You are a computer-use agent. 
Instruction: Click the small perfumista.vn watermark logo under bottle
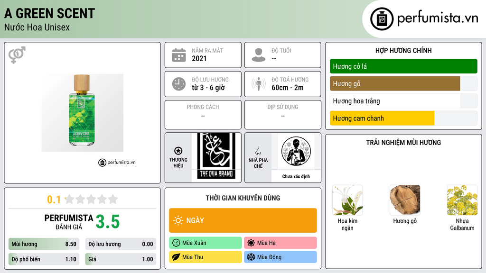[117, 162]
